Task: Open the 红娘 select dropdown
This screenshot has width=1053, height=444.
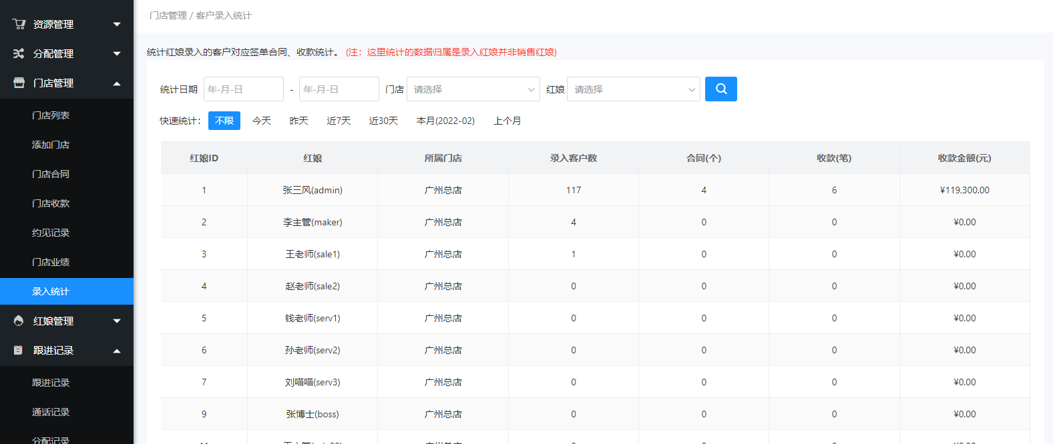Action: [633, 89]
